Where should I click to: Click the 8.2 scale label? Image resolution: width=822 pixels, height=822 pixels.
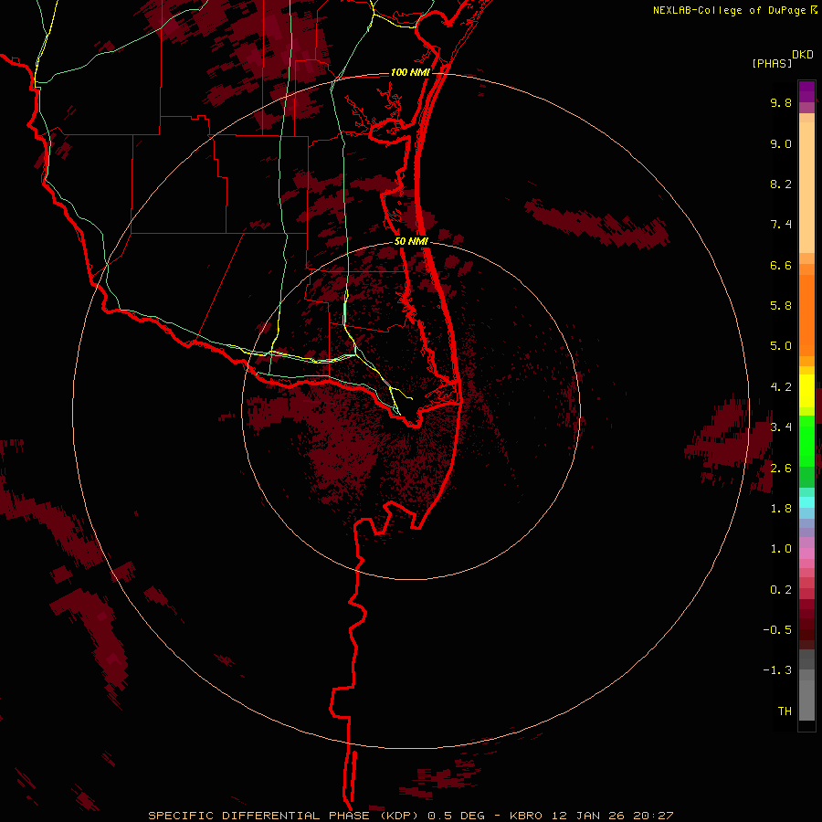tap(781, 184)
